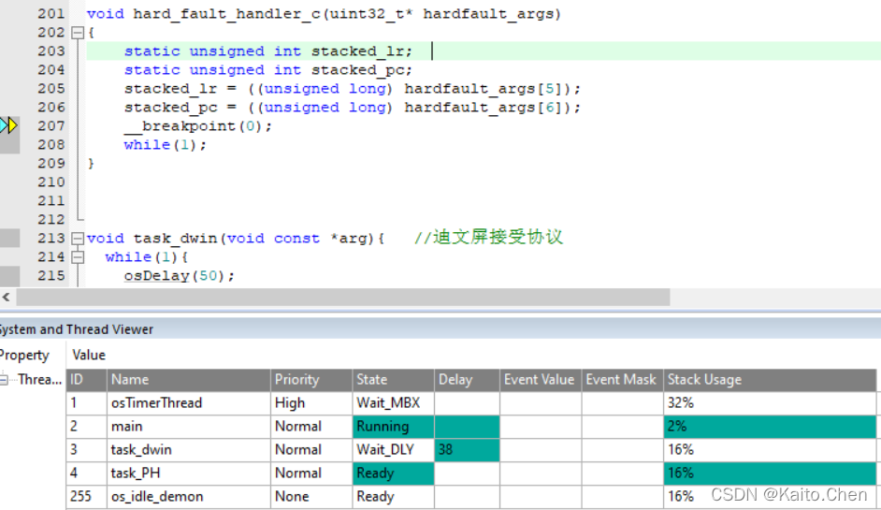Click line number 213 in the gutter
The image size is (881, 510).
[x=51, y=239]
